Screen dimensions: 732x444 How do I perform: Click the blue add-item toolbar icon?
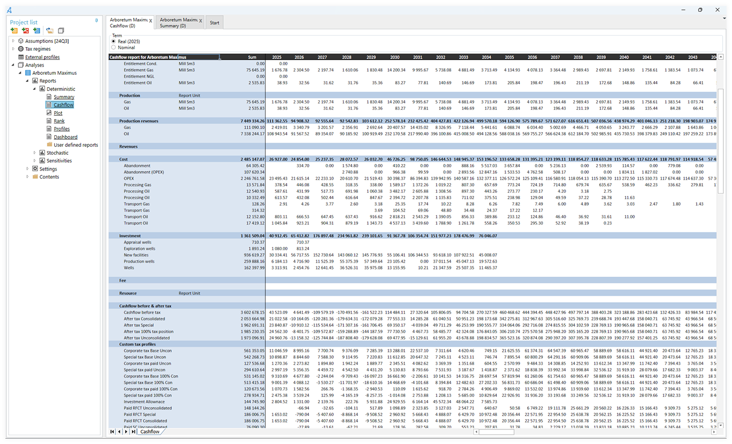click(36, 31)
